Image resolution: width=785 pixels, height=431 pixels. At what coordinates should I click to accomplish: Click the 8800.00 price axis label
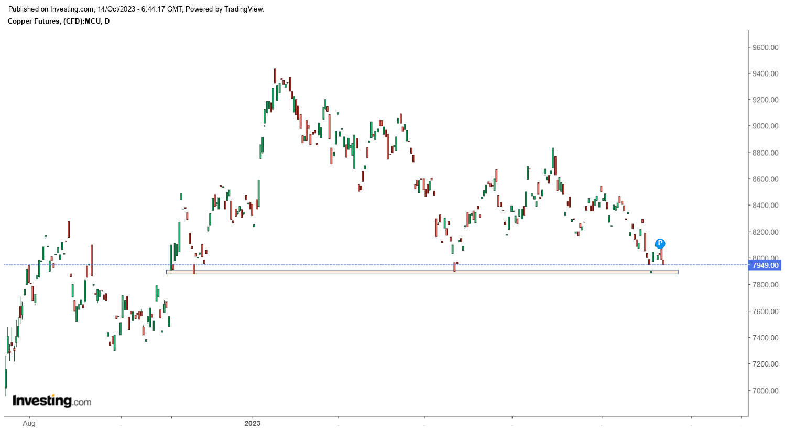765,153
